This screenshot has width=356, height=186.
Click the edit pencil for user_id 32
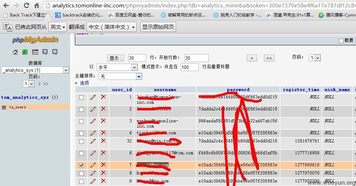93,141
